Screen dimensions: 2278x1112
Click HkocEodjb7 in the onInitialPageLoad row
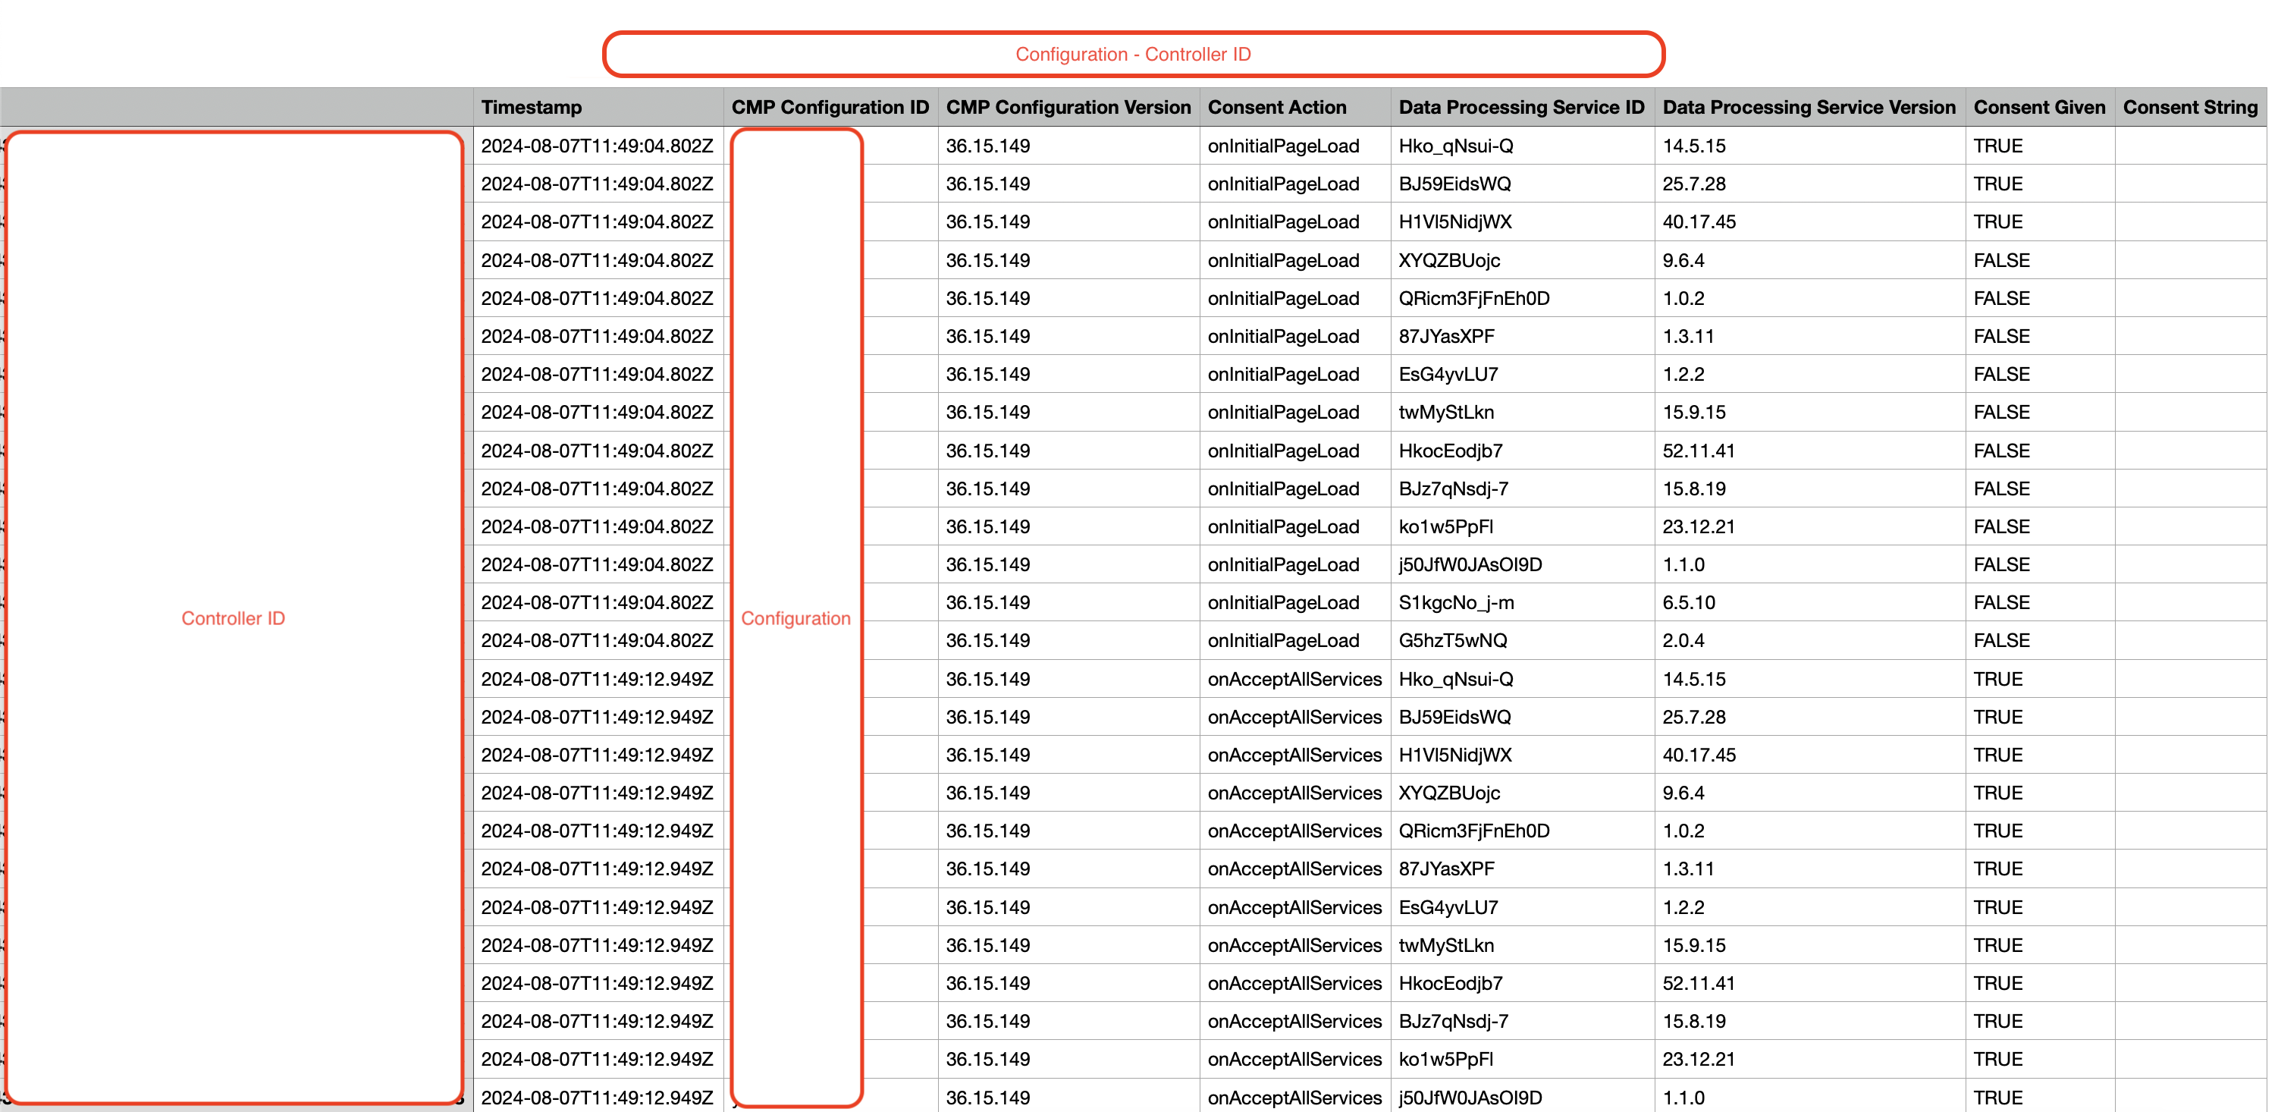click(x=1450, y=451)
